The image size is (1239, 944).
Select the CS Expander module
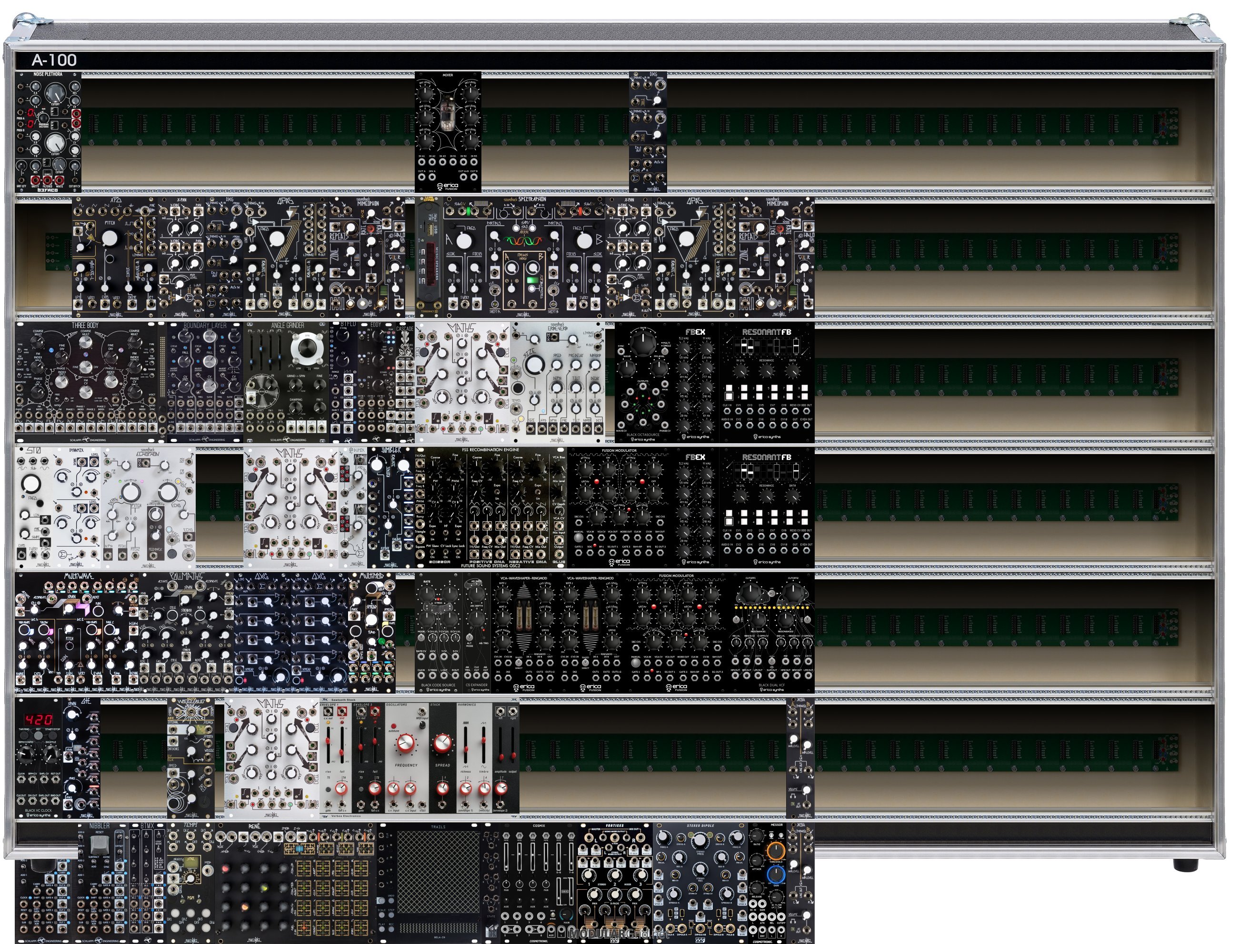(477, 633)
